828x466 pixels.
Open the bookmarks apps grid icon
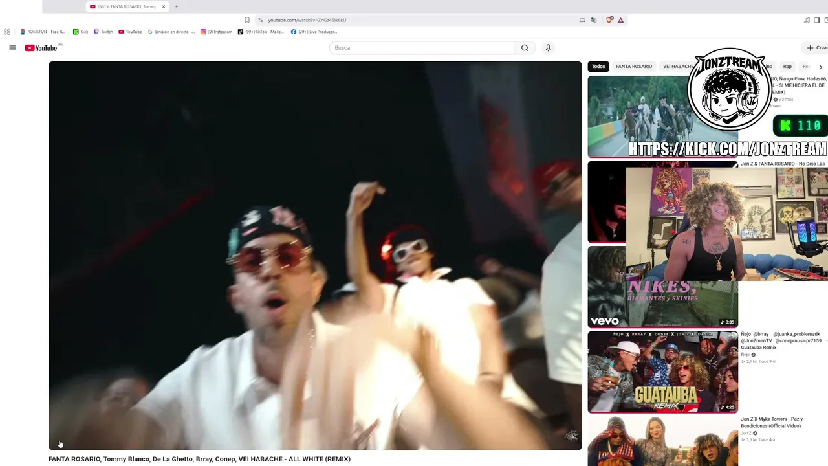7,32
